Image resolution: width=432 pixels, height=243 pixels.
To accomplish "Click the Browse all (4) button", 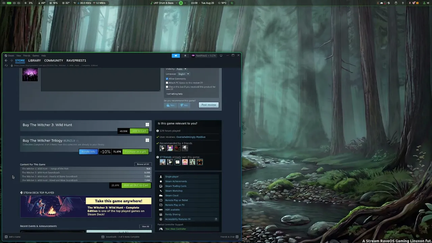I will [x=143, y=164].
